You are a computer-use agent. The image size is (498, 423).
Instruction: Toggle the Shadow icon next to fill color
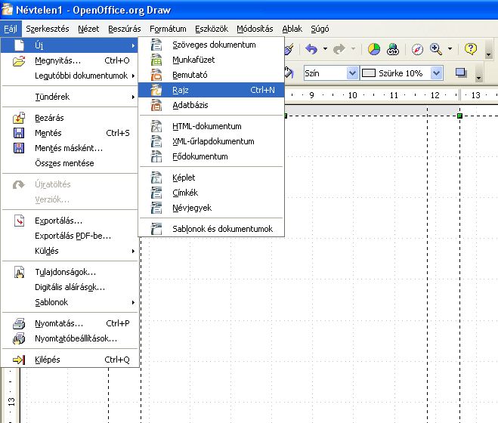click(x=461, y=73)
